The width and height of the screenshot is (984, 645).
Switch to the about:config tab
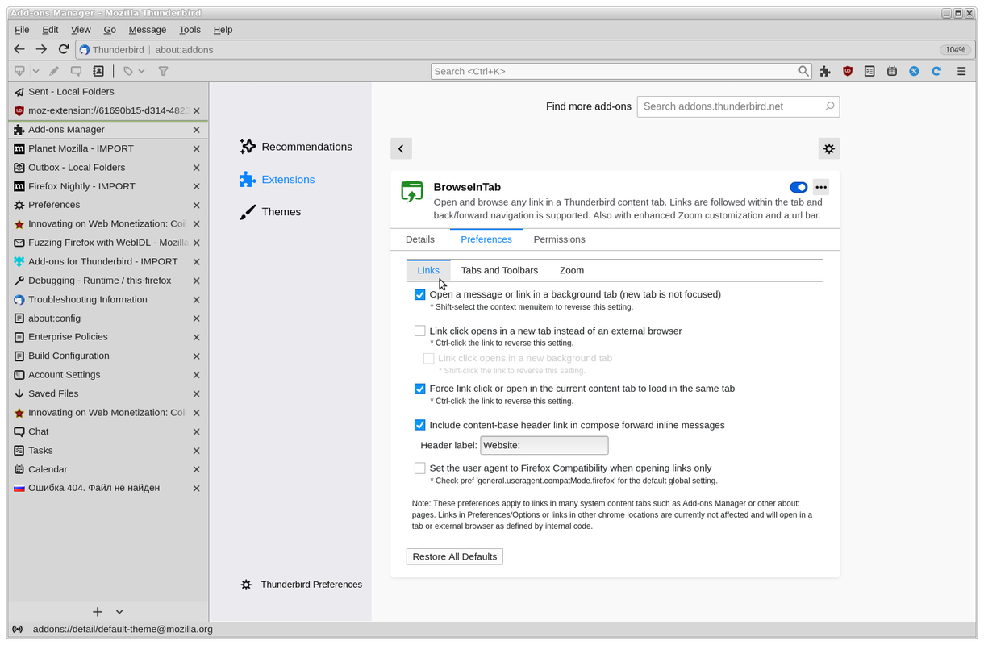pos(108,318)
